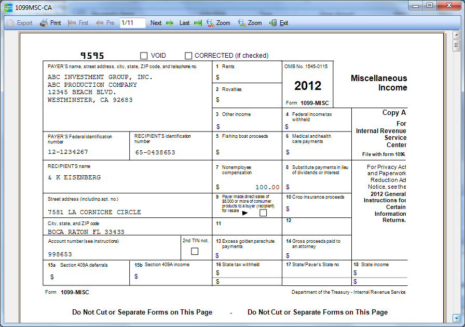Jump to last page using green end arrow

click(x=198, y=23)
